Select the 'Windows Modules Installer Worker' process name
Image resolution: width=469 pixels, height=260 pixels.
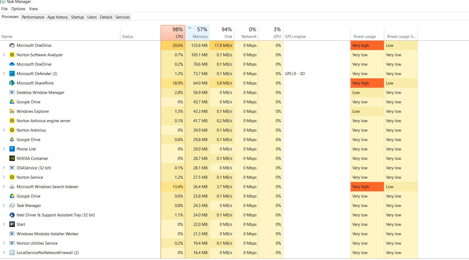point(47,234)
